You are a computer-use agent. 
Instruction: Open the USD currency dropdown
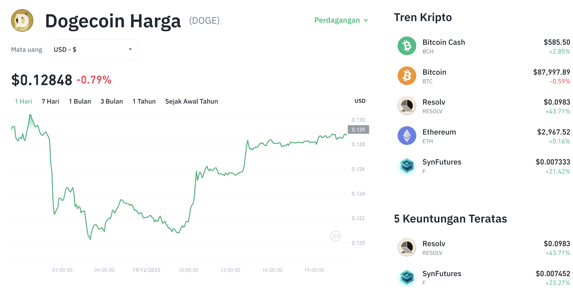tap(93, 49)
